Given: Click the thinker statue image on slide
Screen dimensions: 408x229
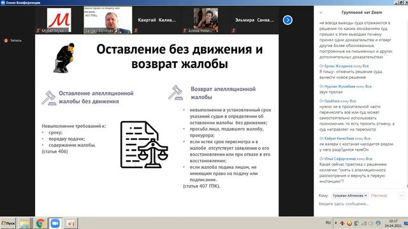Looking at the screenshot, I should pyautogui.click(x=64, y=58).
